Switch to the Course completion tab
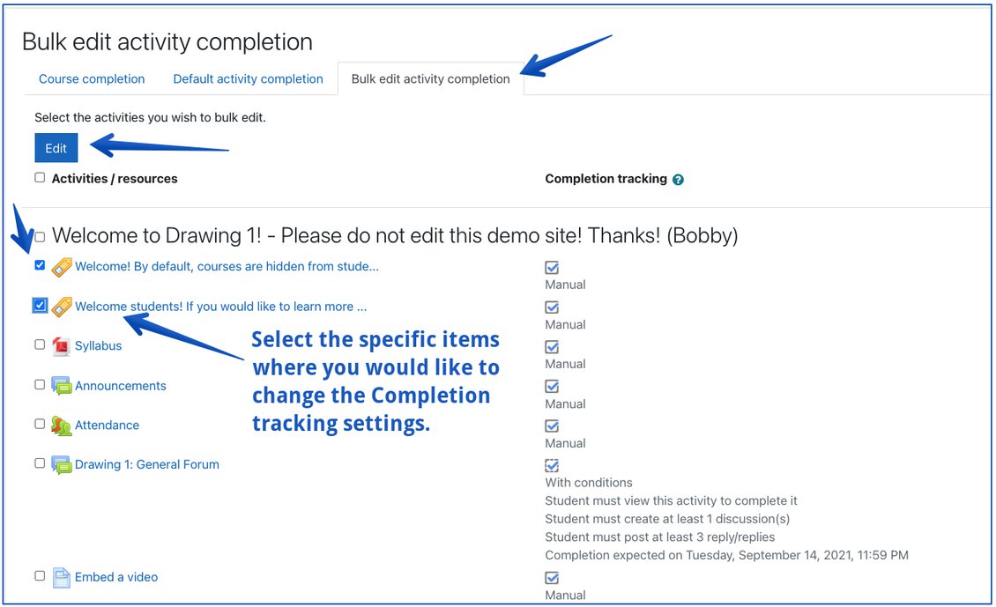 click(91, 78)
